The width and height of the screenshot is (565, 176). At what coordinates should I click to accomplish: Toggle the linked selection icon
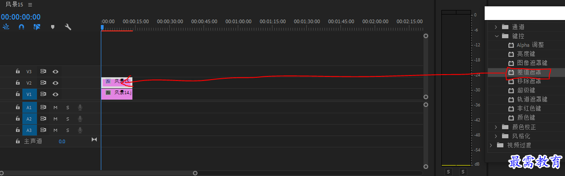[37, 27]
